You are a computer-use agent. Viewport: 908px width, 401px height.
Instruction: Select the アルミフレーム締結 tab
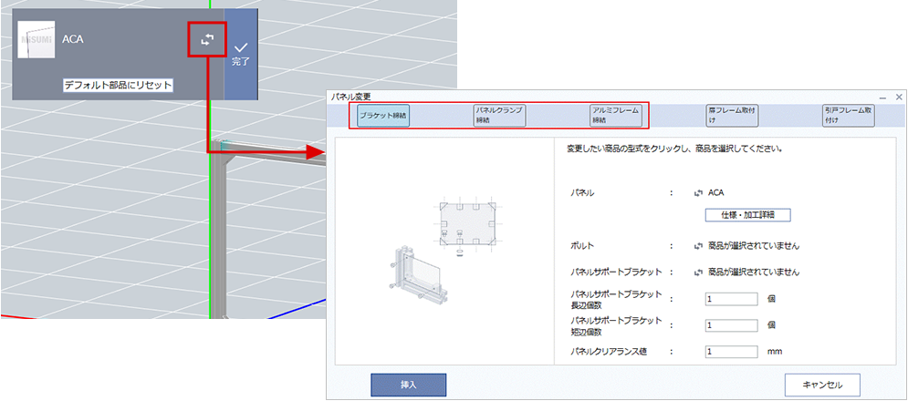click(x=616, y=116)
